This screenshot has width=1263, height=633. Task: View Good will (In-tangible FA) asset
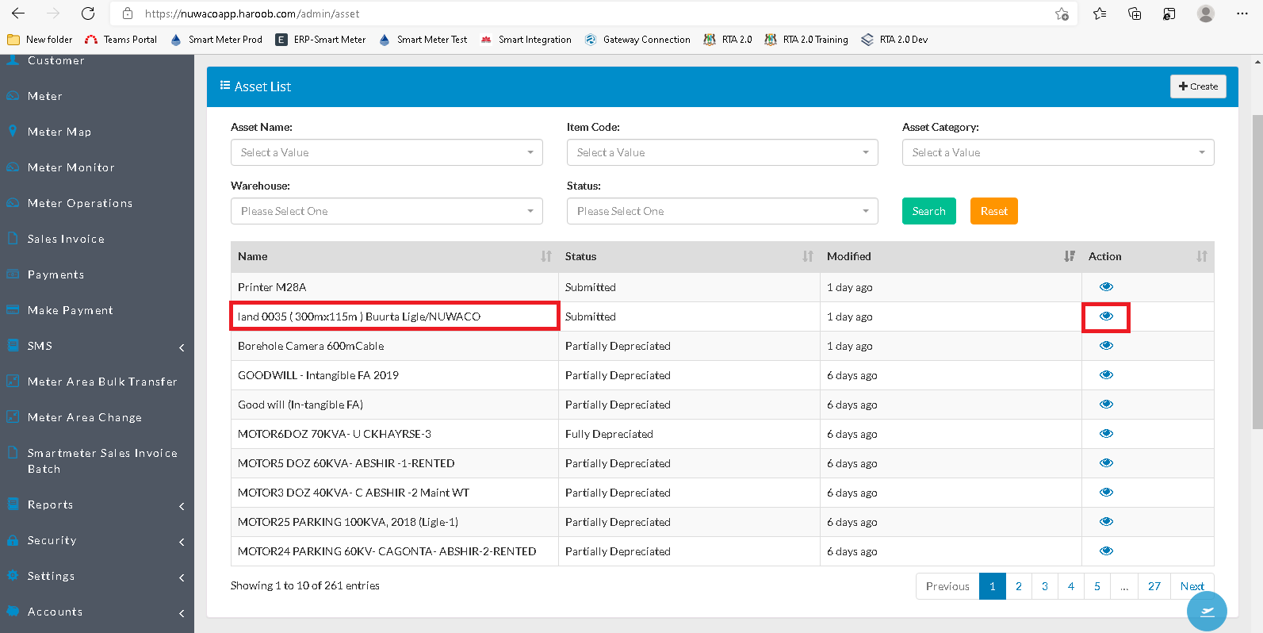point(1106,405)
